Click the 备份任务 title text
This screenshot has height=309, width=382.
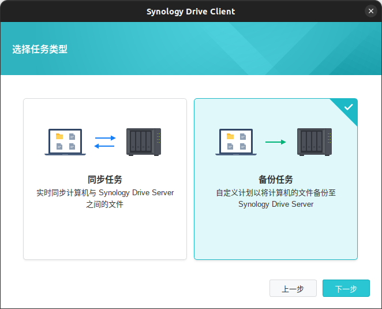276,180
